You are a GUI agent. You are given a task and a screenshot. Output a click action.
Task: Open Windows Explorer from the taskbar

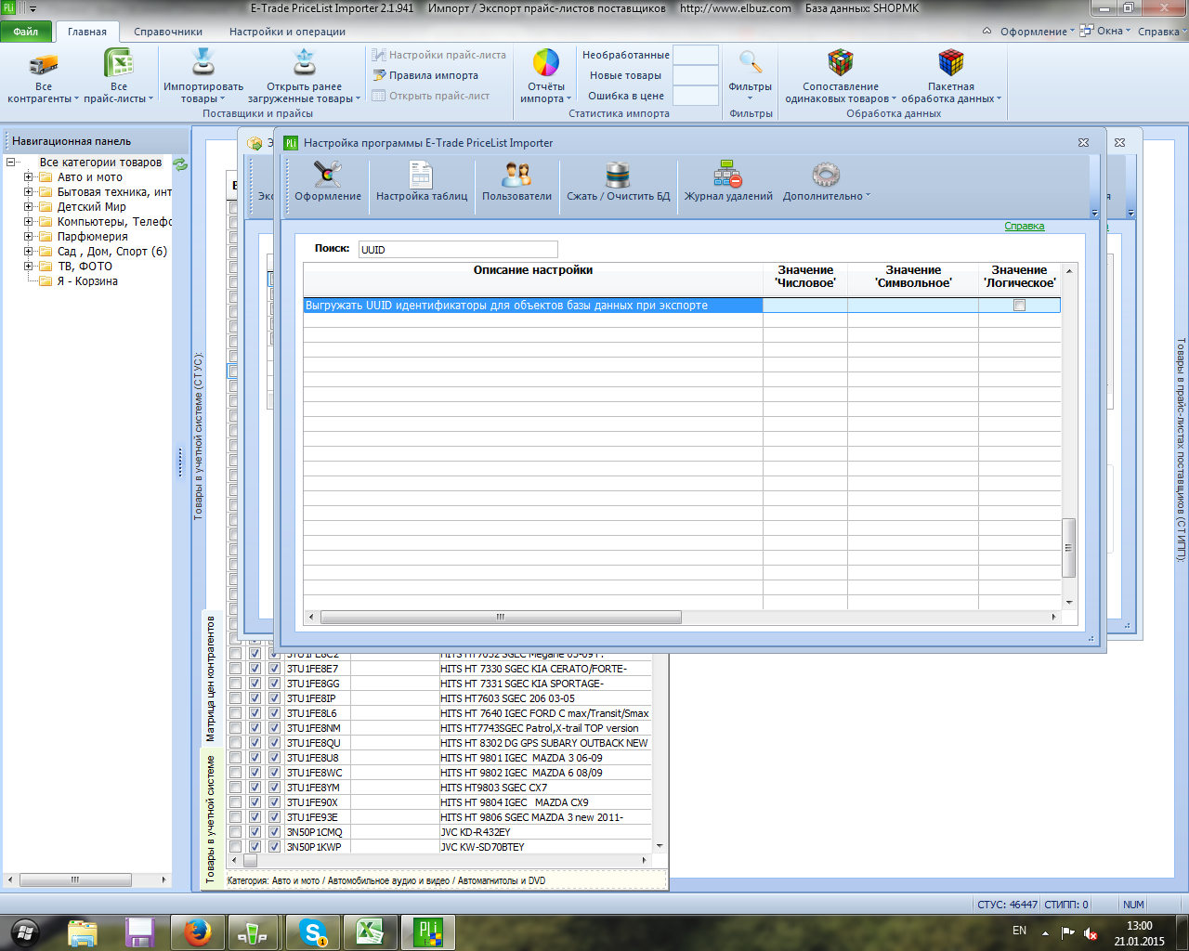click(83, 931)
